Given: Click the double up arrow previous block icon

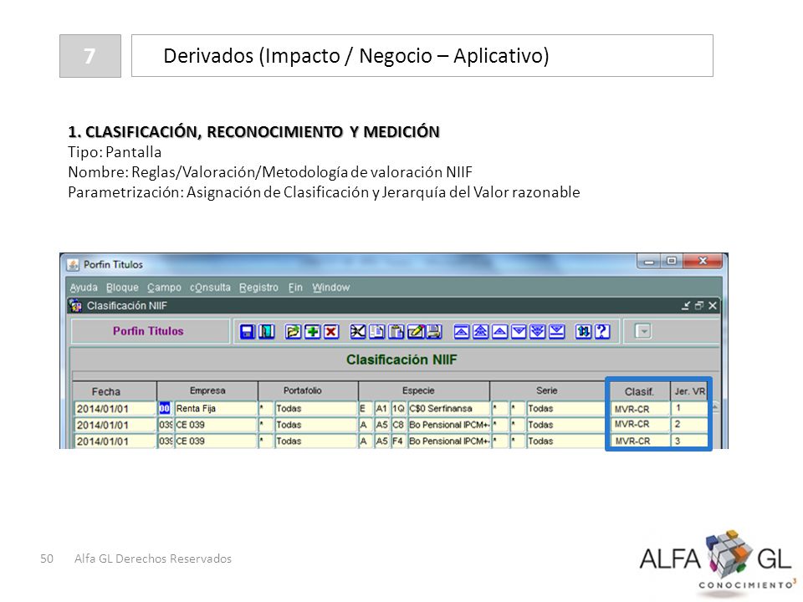Looking at the screenshot, I should [x=480, y=332].
